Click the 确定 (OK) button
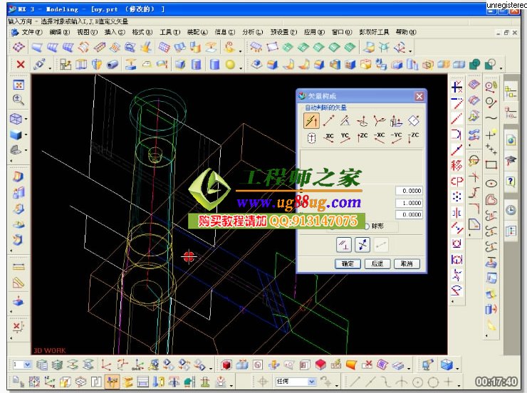The width and height of the screenshot is (527, 393). (348, 263)
